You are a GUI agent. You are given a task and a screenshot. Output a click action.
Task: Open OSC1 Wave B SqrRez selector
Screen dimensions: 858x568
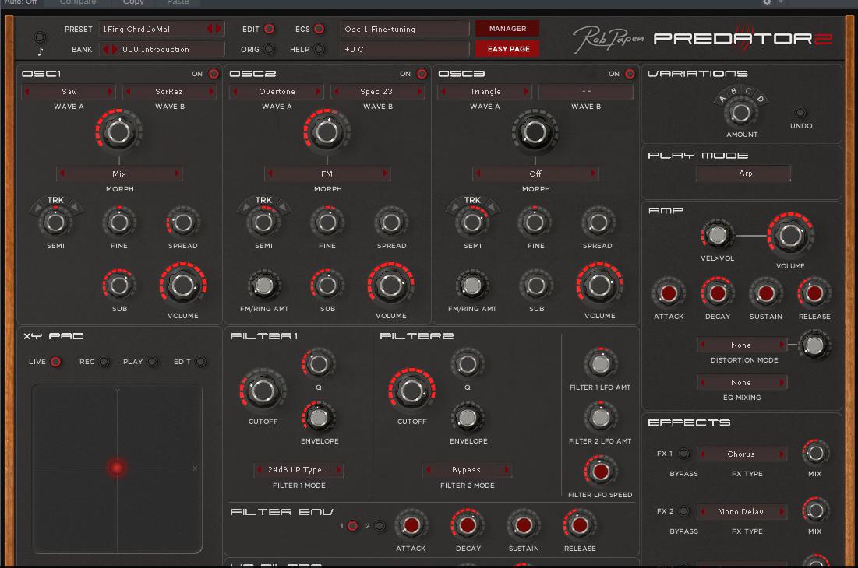169,92
